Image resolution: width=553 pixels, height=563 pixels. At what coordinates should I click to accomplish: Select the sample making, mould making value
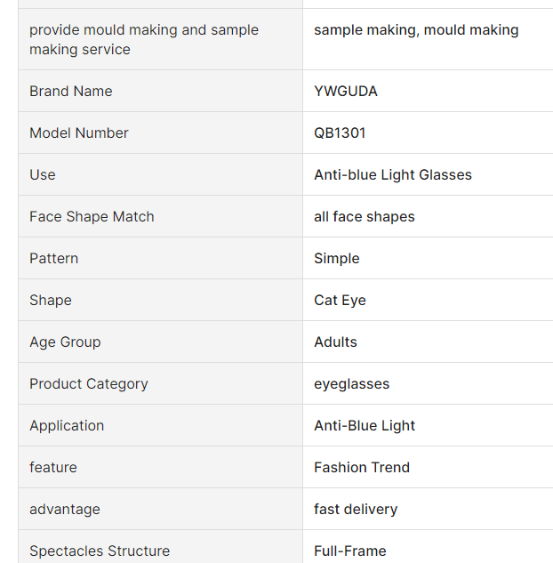coord(416,30)
